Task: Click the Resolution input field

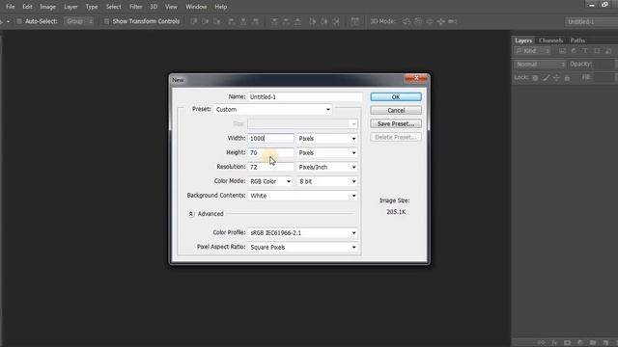Action: [x=270, y=167]
